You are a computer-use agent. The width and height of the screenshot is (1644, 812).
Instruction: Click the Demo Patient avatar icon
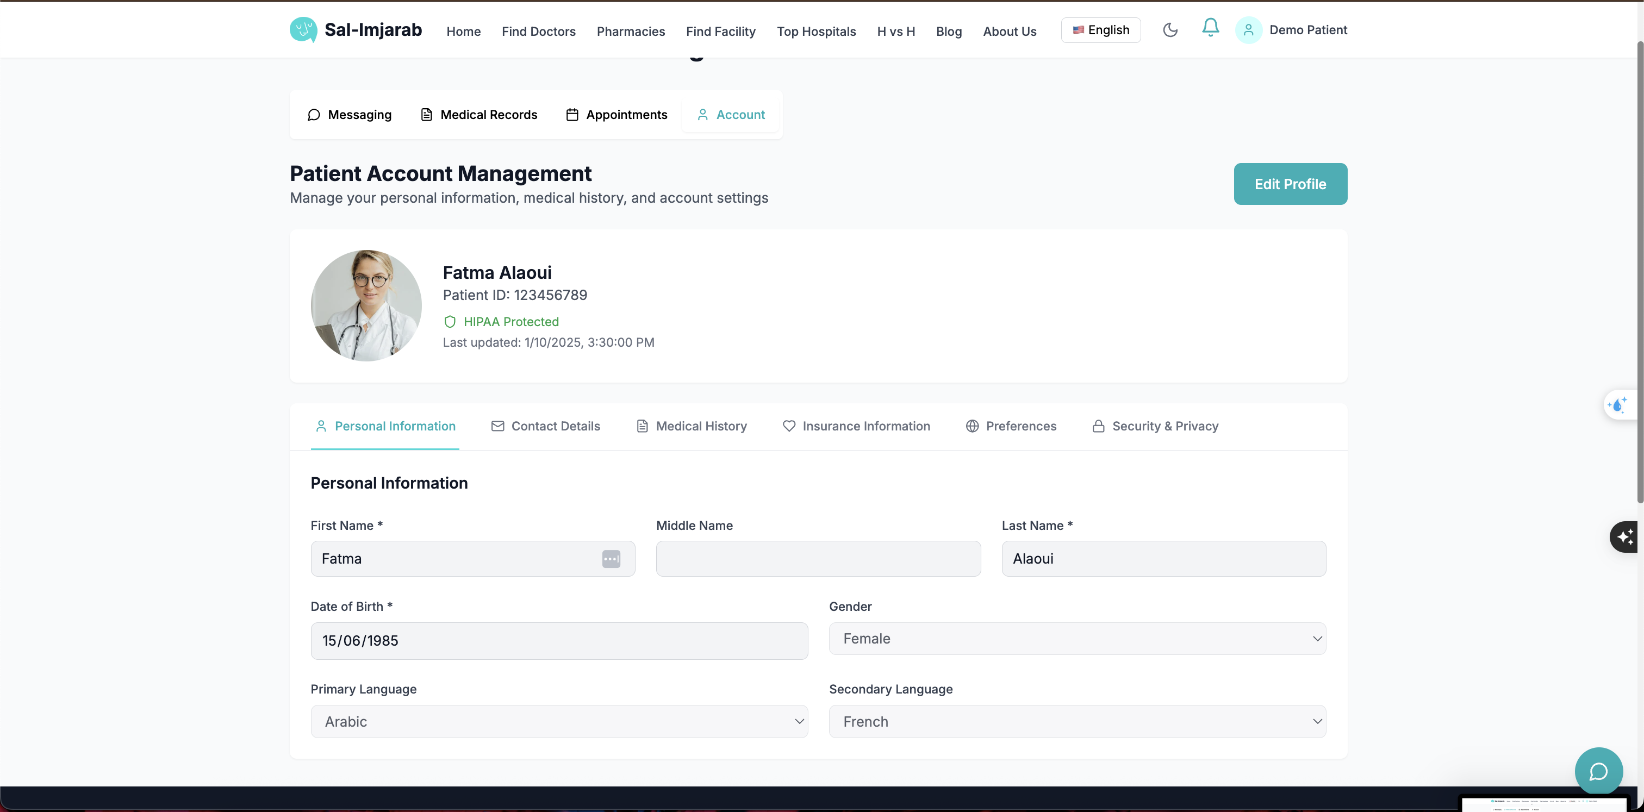click(x=1248, y=30)
